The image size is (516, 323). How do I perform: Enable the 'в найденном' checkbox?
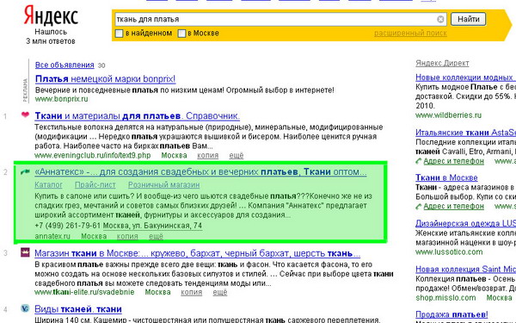tap(120, 34)
